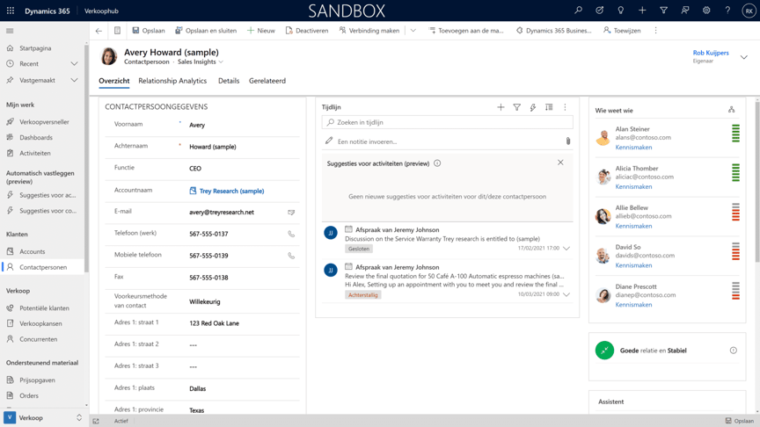Viewport: 760px width, 427px height.
Task: Open the Wie weet wie org chart icon
Action: [731, 110]
